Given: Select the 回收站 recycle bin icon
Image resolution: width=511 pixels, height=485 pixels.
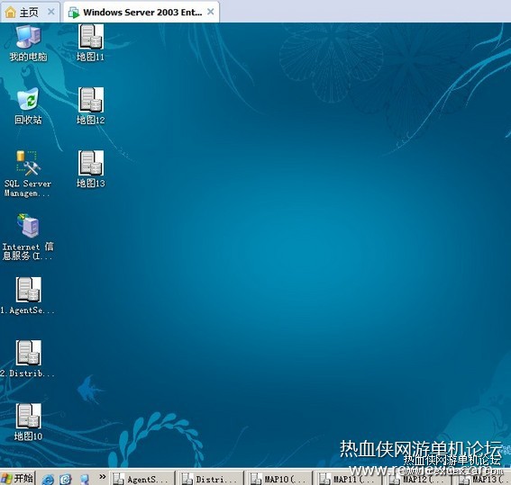Looking at the screenshot, I should (x=28, y=106).
